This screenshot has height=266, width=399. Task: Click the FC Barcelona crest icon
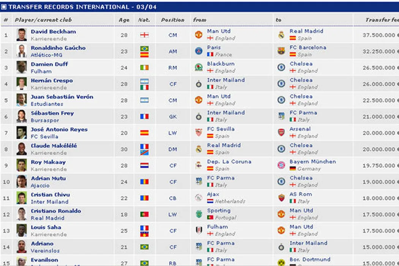pyautogui.click(x=281, y=51)
